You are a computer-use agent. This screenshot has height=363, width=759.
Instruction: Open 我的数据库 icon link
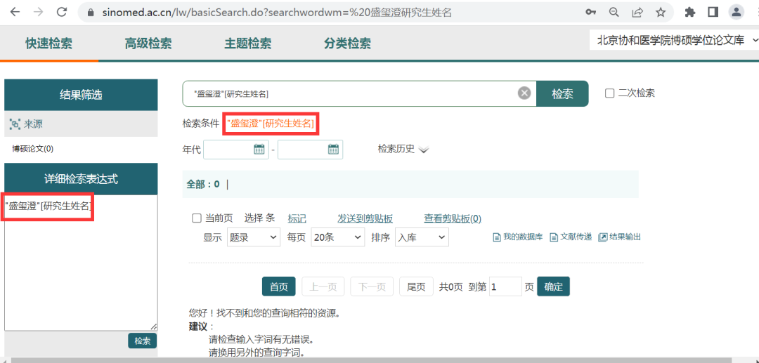coord(497,237)
